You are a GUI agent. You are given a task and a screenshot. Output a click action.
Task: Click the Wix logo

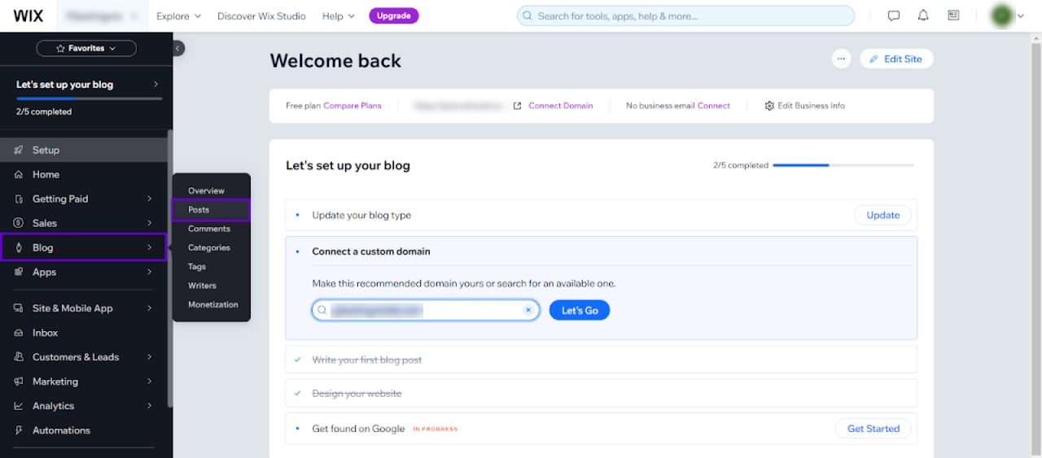(x=28, y=15)
